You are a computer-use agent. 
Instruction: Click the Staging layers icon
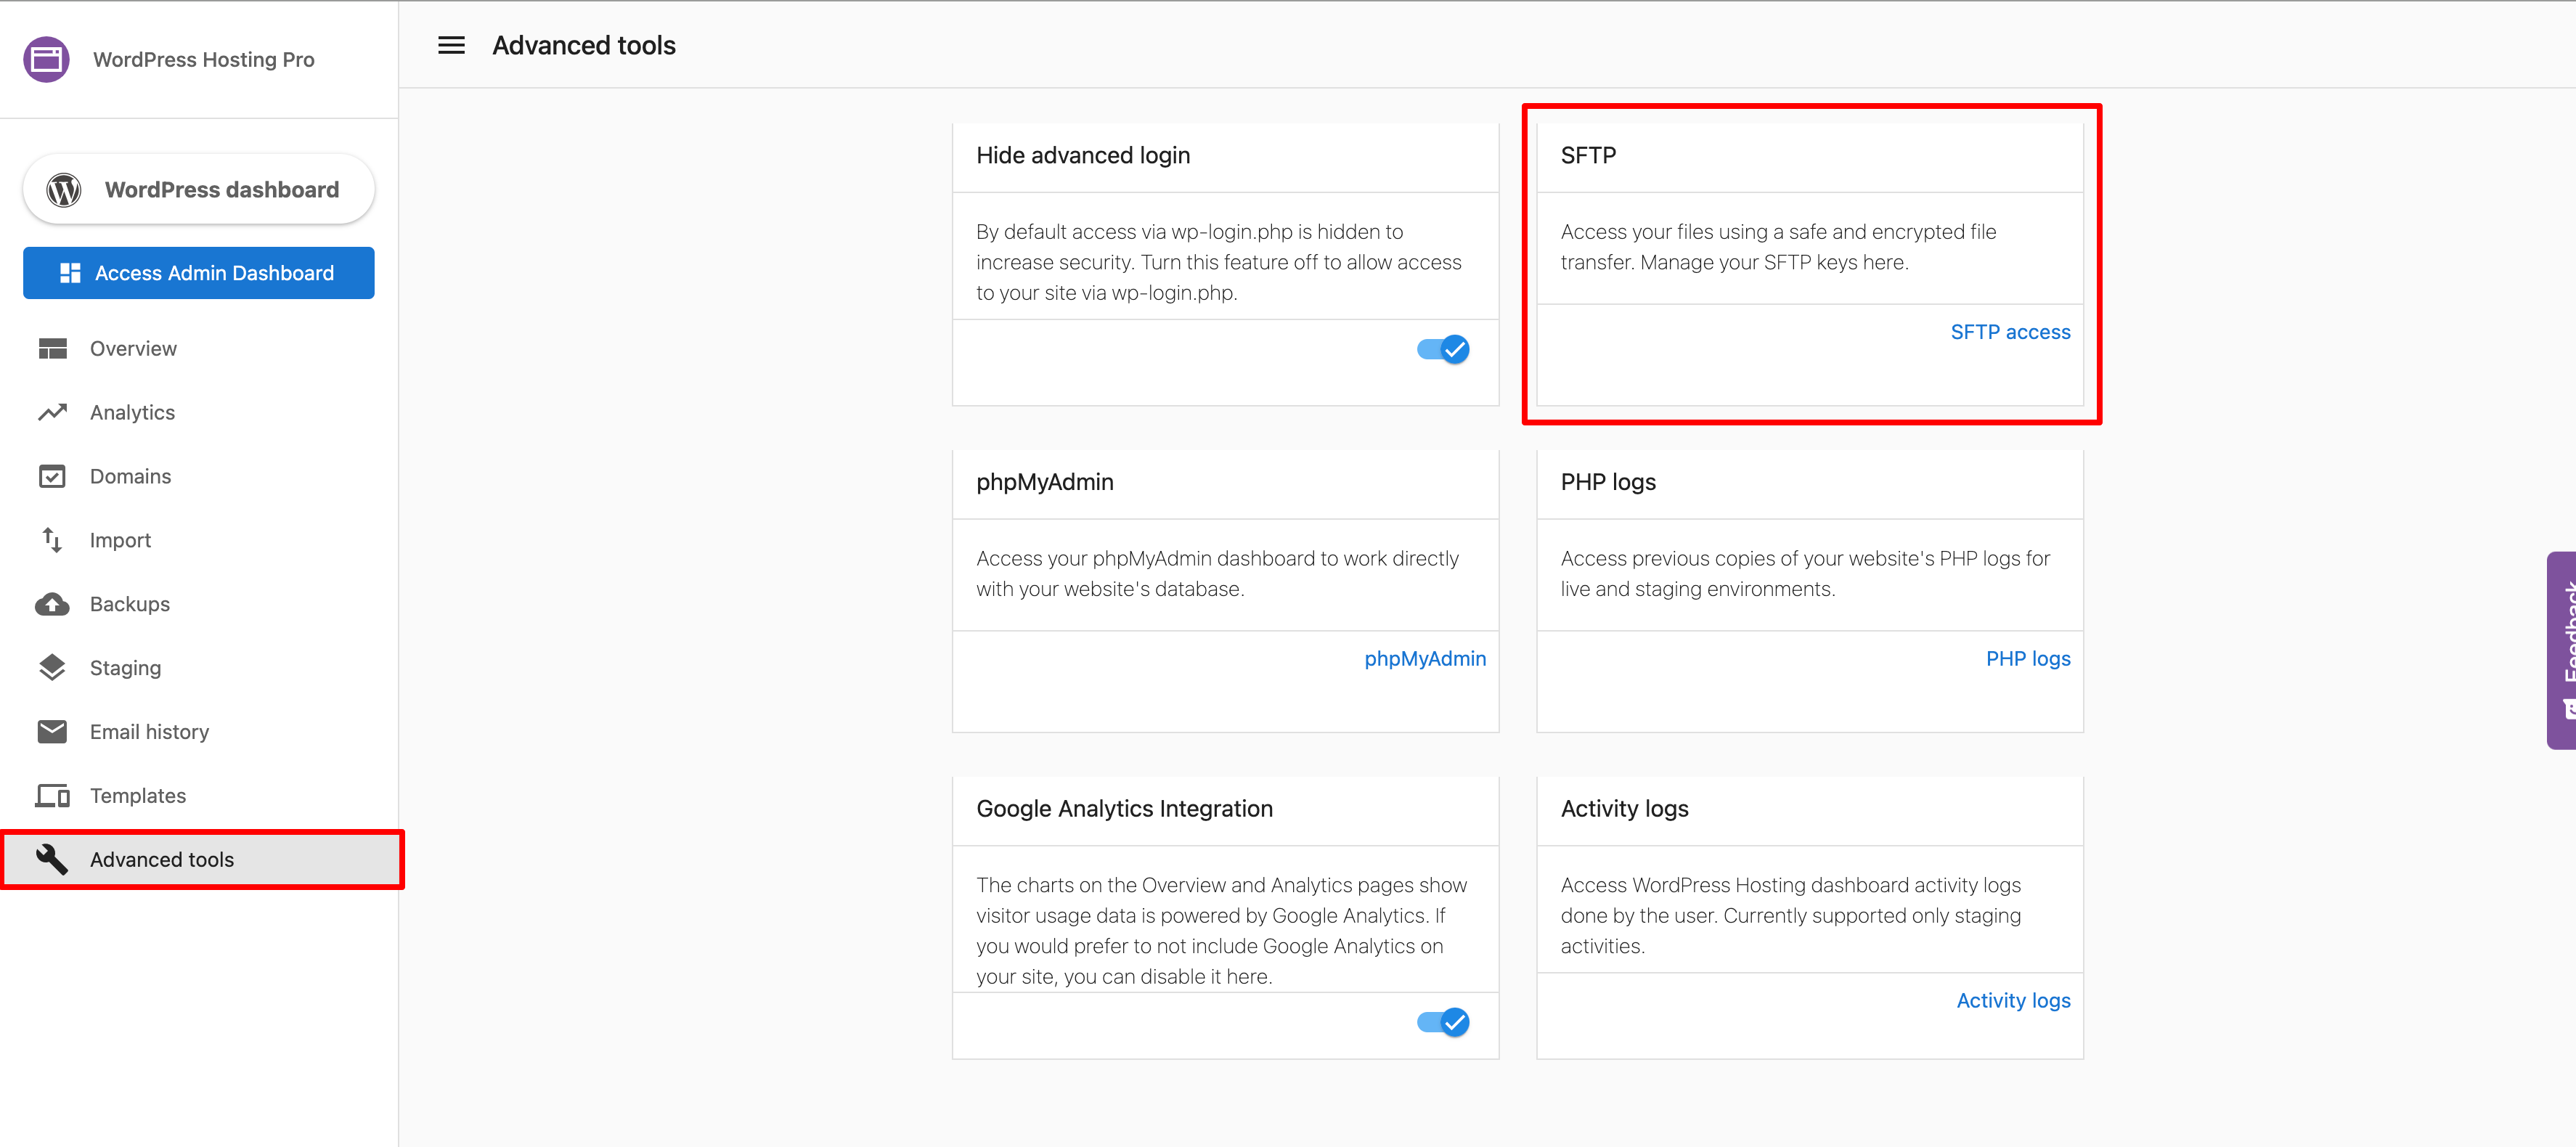(x=52, y=667)
